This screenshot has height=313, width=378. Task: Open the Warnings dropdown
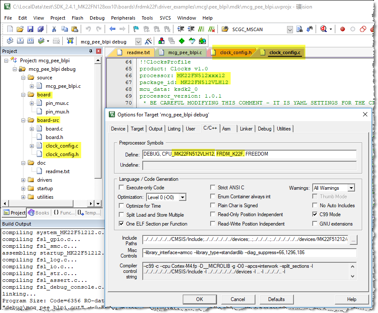(x=351, y=188)
